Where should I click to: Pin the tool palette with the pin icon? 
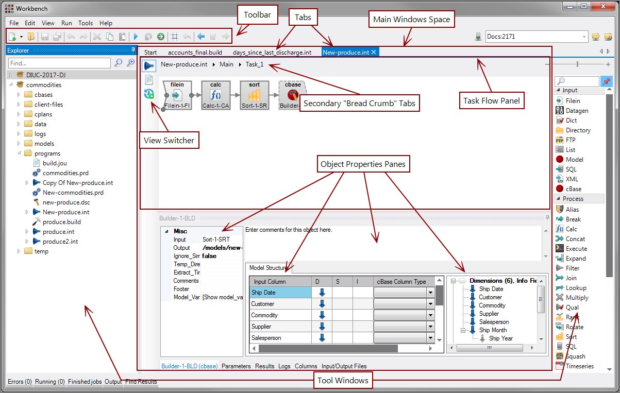607,81
